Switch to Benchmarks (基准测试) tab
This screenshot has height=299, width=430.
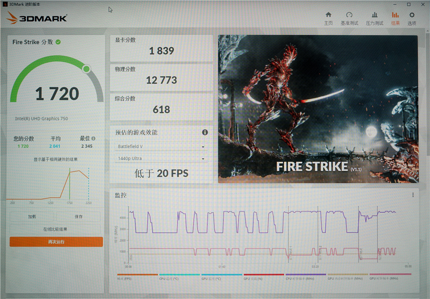(349, 18)
